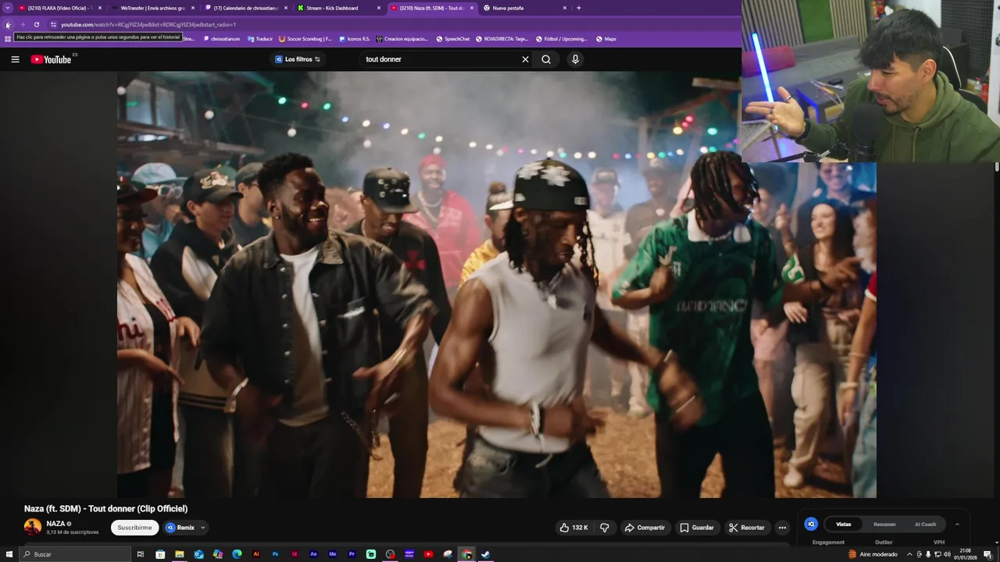This screenshot has height=562, width=1000.
Task: Switch to the WeTransfer tab
Action: click(x=152, y=8)
